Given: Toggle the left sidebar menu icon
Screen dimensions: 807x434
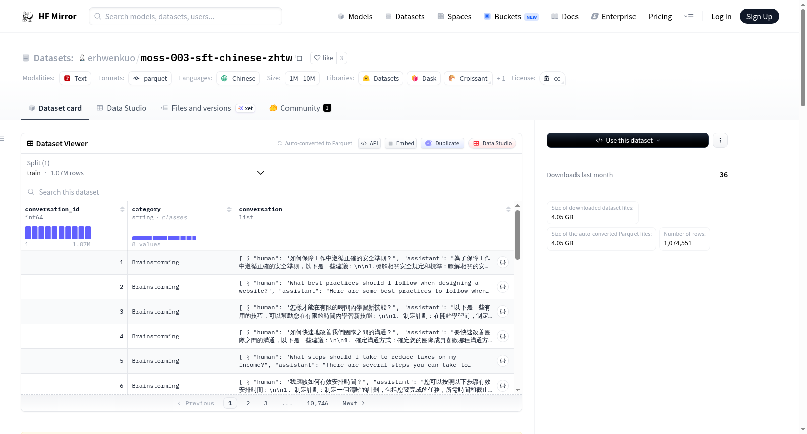Looking at the screenshot, I should click(x=3, y=139).
